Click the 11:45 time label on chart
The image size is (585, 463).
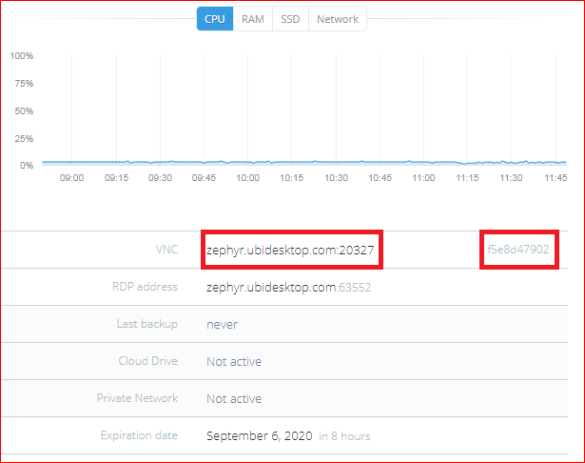coord(556,178)
